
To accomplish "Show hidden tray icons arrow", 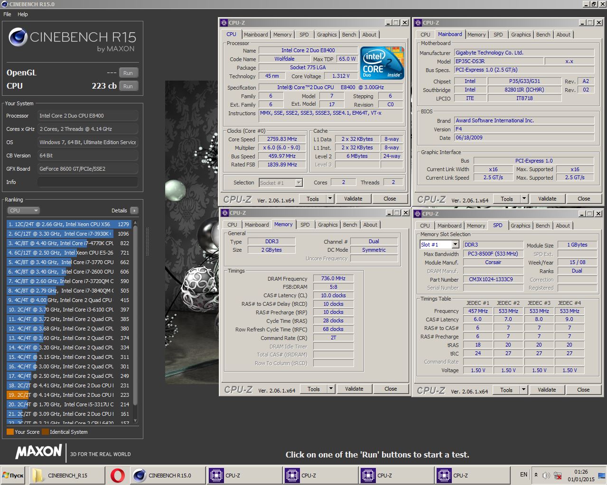I will click(536, 475).
